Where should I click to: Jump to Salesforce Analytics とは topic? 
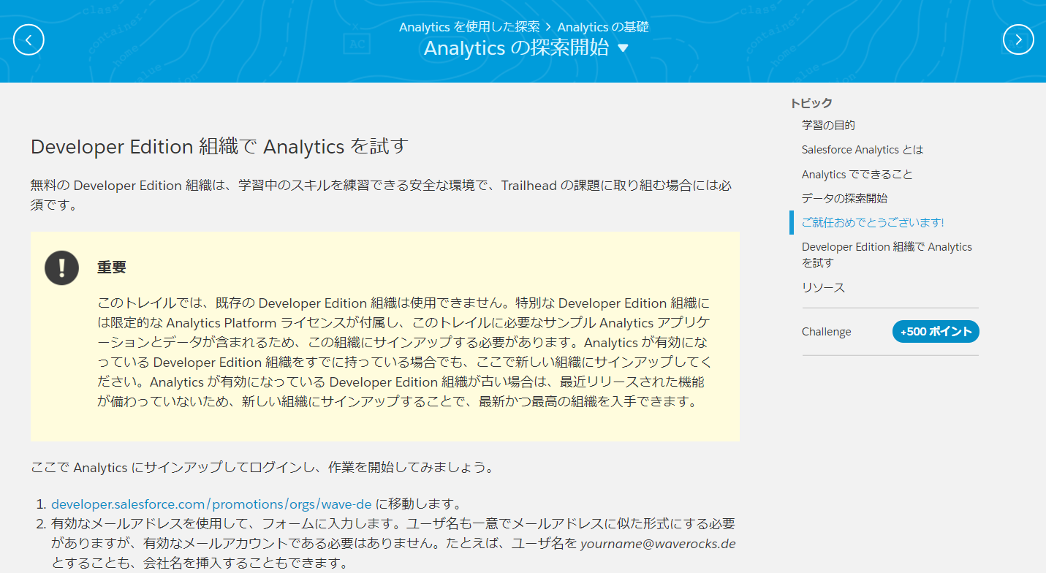tap(863, 150)
